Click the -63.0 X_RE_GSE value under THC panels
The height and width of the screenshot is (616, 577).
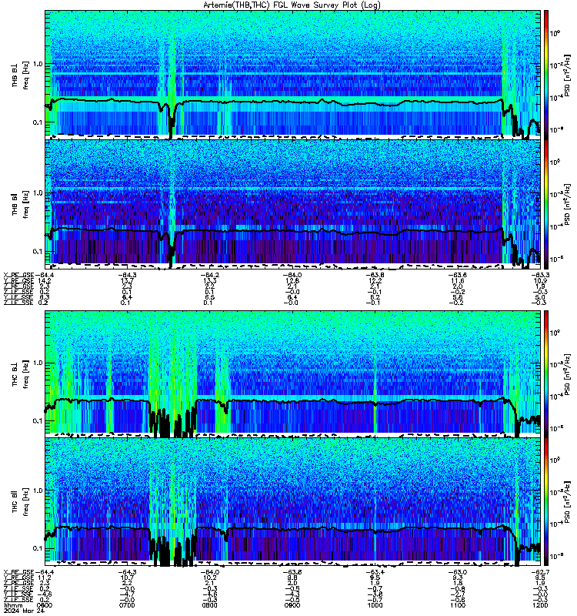click(x=457, y=572)
